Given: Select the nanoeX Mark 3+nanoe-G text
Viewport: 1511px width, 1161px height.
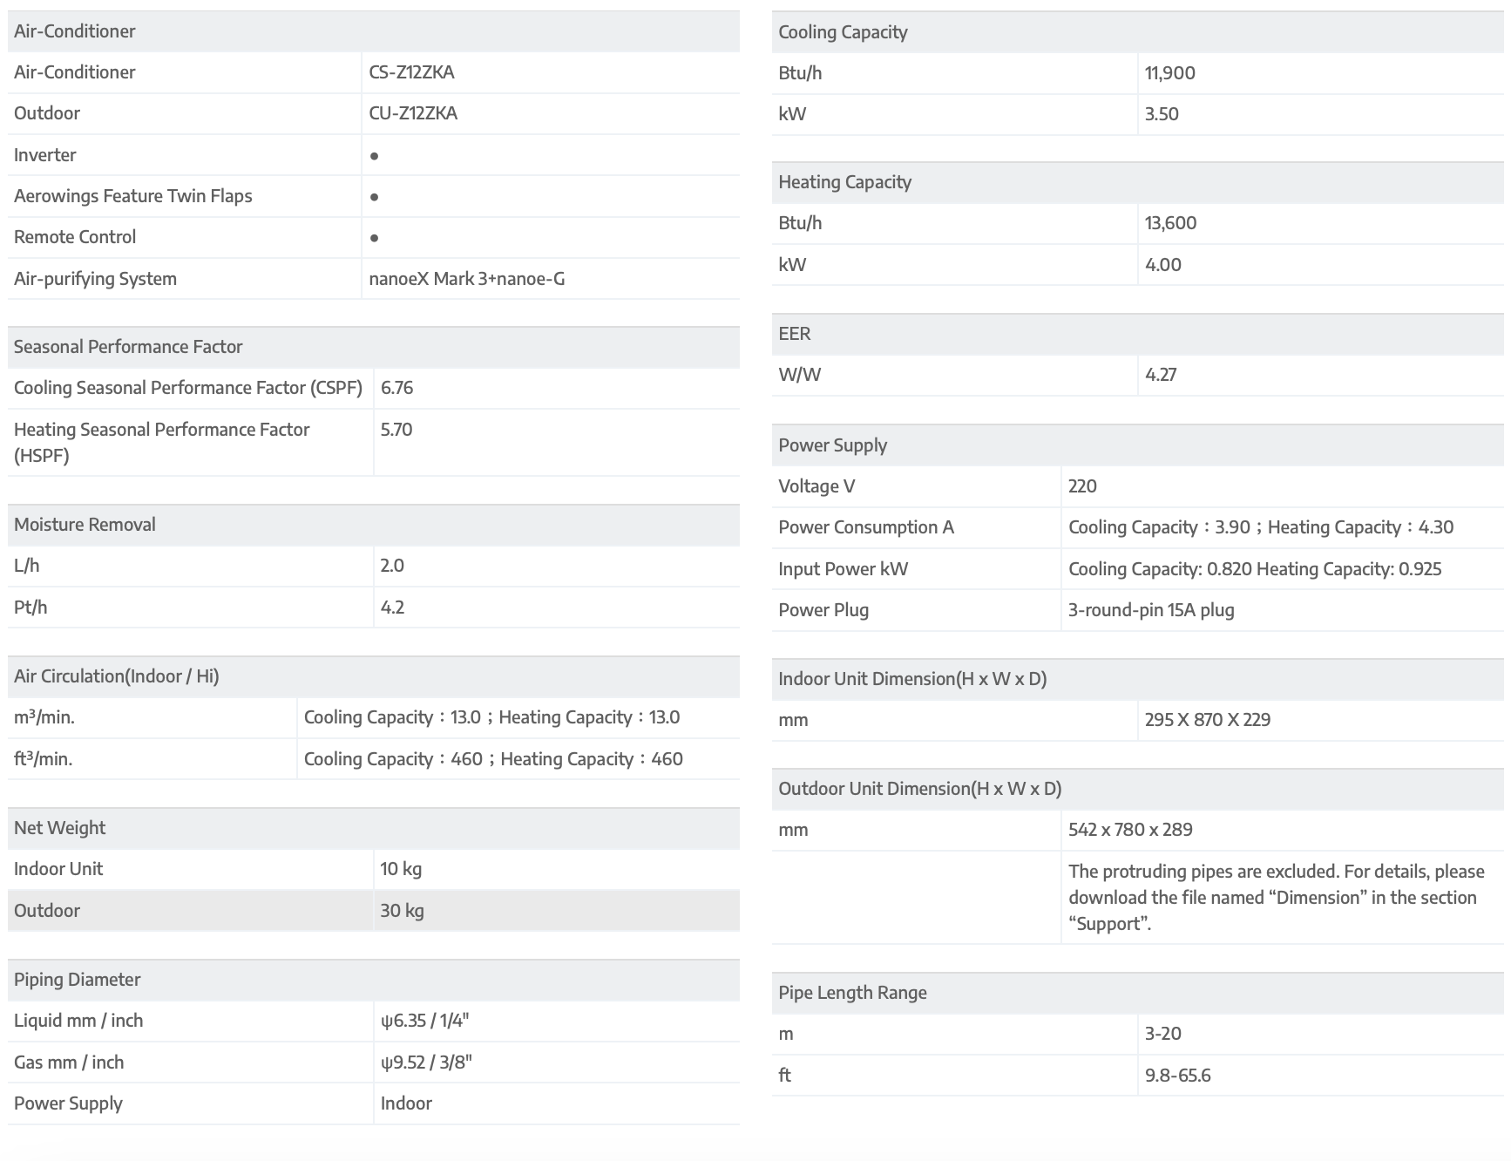Looking at the screenshot, I should [466, 279].
